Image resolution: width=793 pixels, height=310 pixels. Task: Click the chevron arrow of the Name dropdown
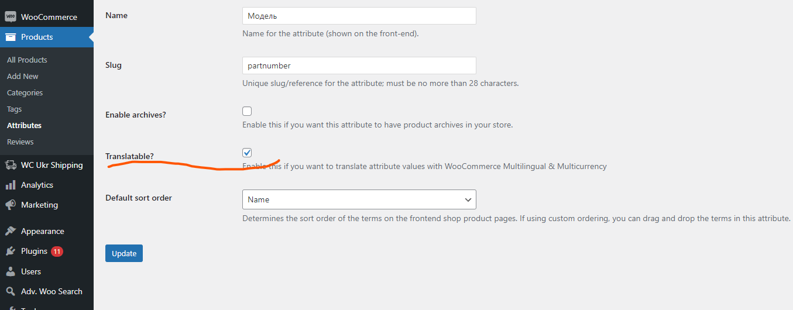(468, 199)
